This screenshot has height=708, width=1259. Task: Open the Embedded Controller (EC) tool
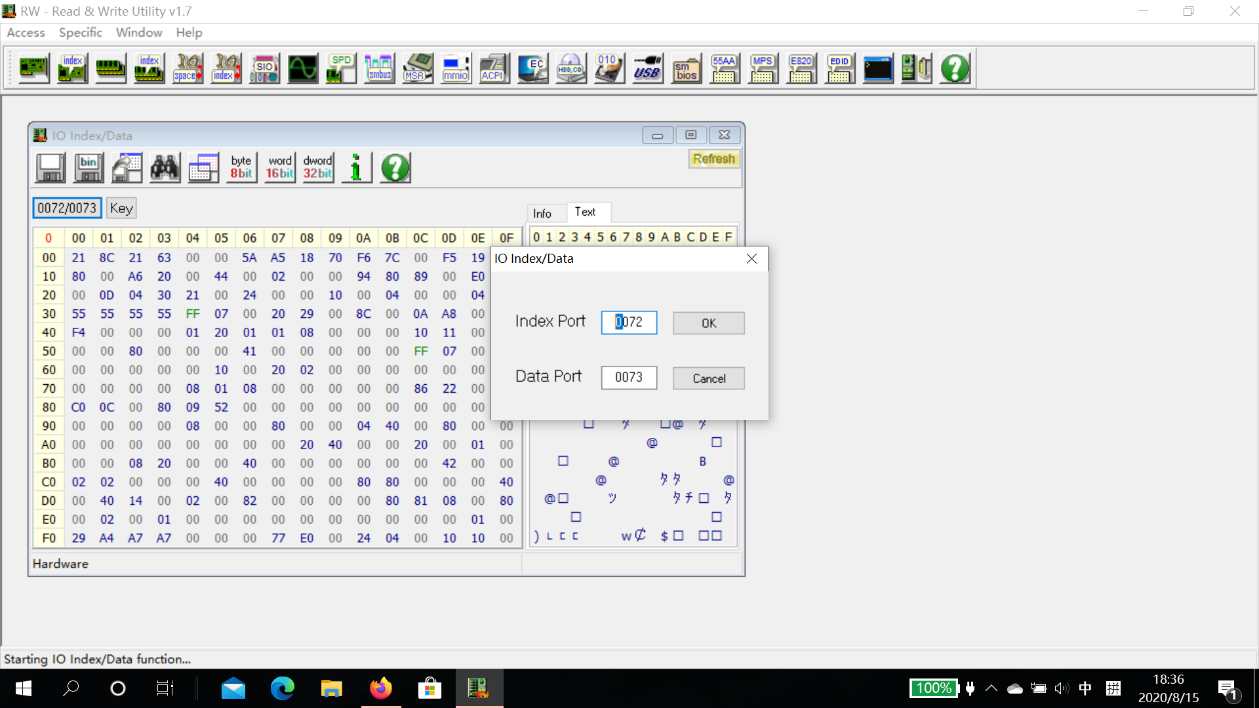click(x=532, y=68)
